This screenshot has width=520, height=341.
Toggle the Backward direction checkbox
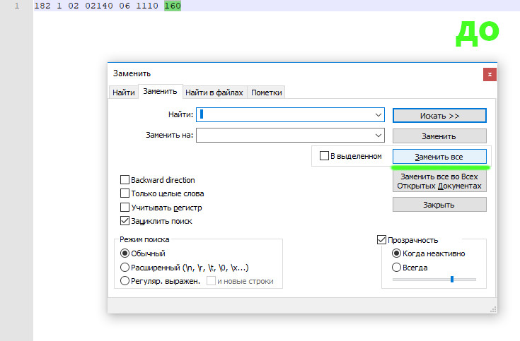(x=125, y=180)
